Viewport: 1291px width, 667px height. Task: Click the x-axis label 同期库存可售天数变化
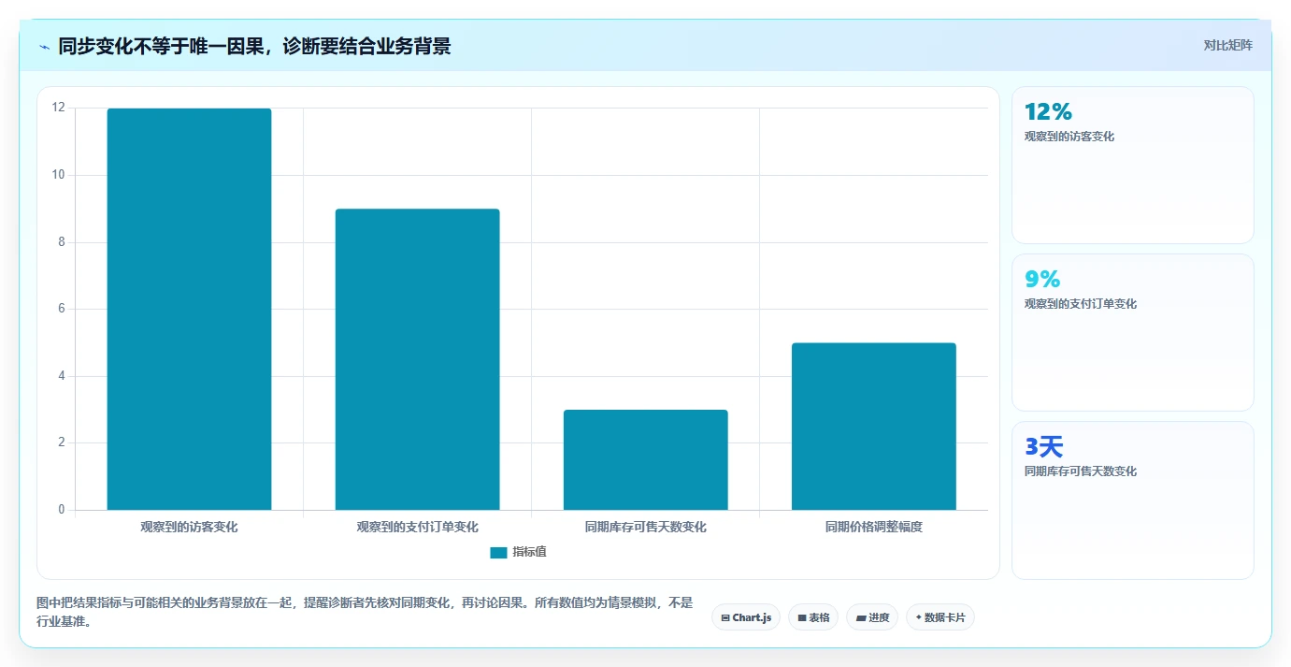pyautogui.click(x=645, y=528)
